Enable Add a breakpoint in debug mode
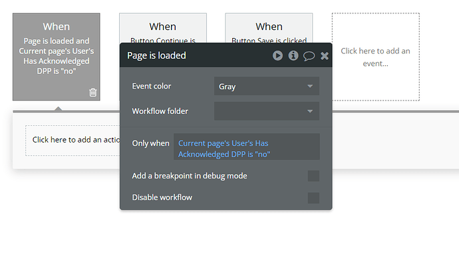Image resolution: width=459 pixels, height=257 pixels. pos(313,176)
